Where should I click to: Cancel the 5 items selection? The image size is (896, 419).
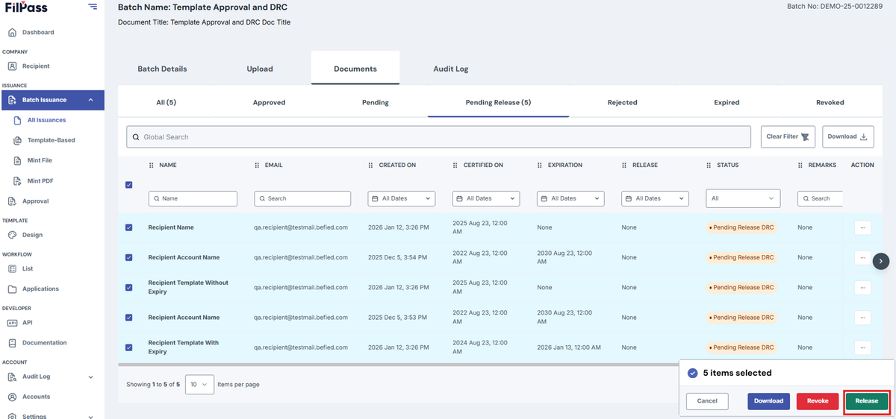[x=707, y=401]
